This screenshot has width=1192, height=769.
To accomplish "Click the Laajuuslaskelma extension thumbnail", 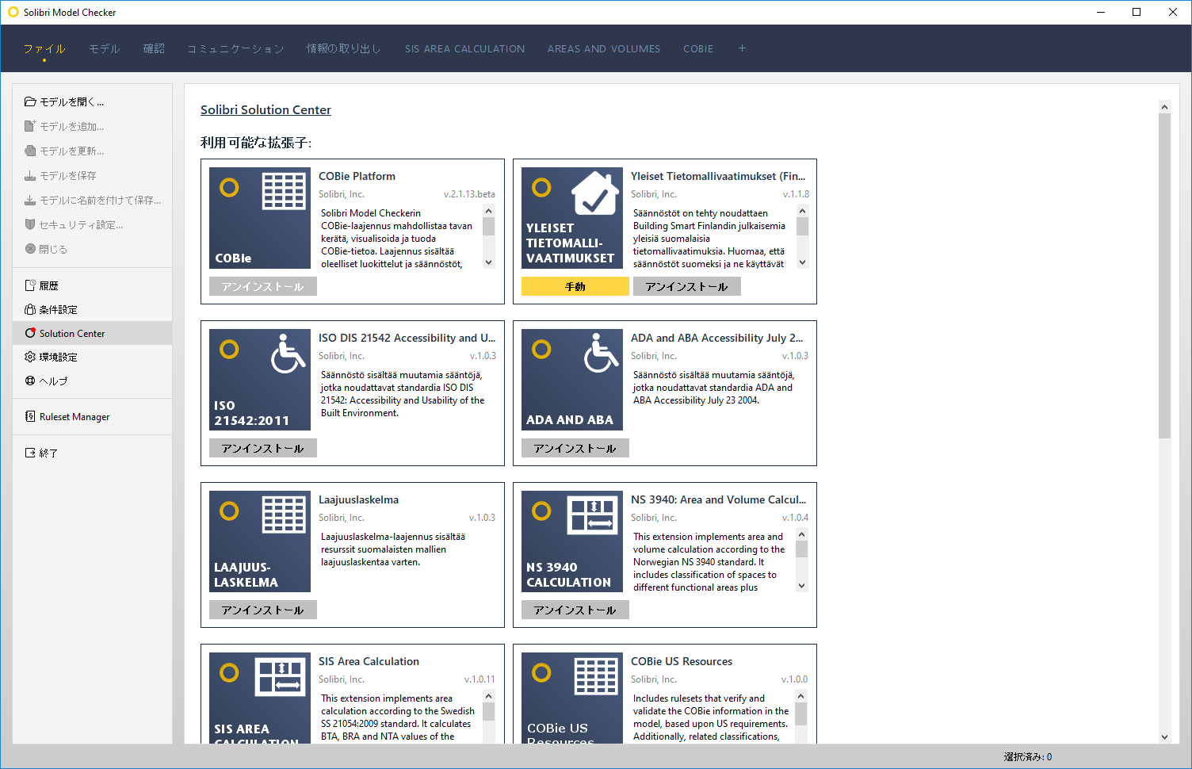I will [x=260, y=541].
